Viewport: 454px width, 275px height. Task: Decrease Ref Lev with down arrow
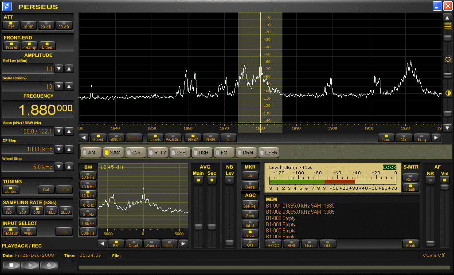[x=59, y=69]
